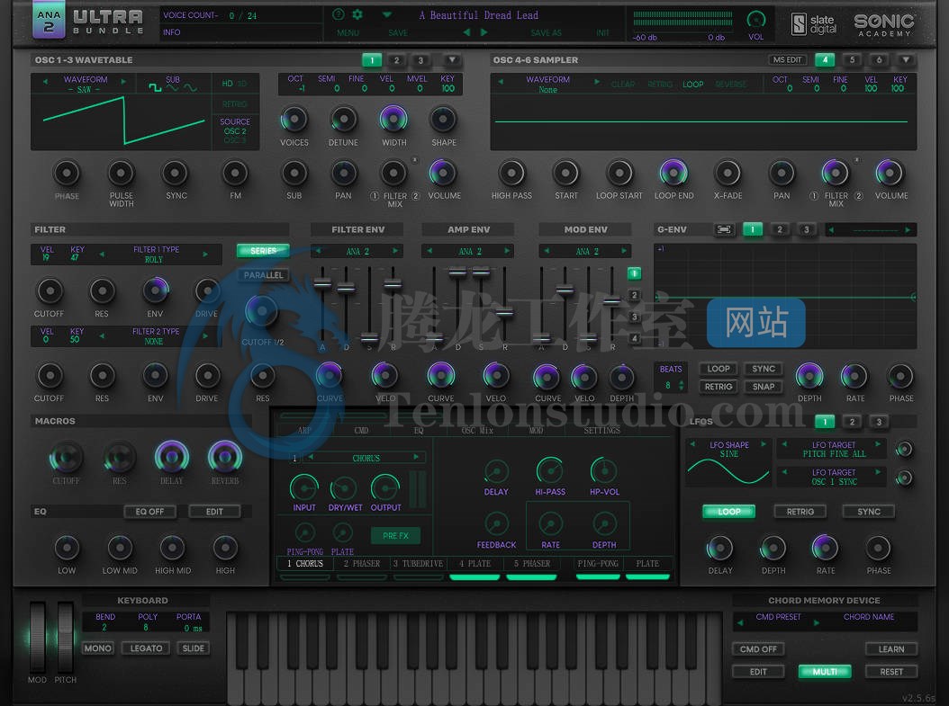Click the BEATS stepper arrows in G-ENV
The image size is (949, 706).
pyautogui.click(x=682, y=385)
